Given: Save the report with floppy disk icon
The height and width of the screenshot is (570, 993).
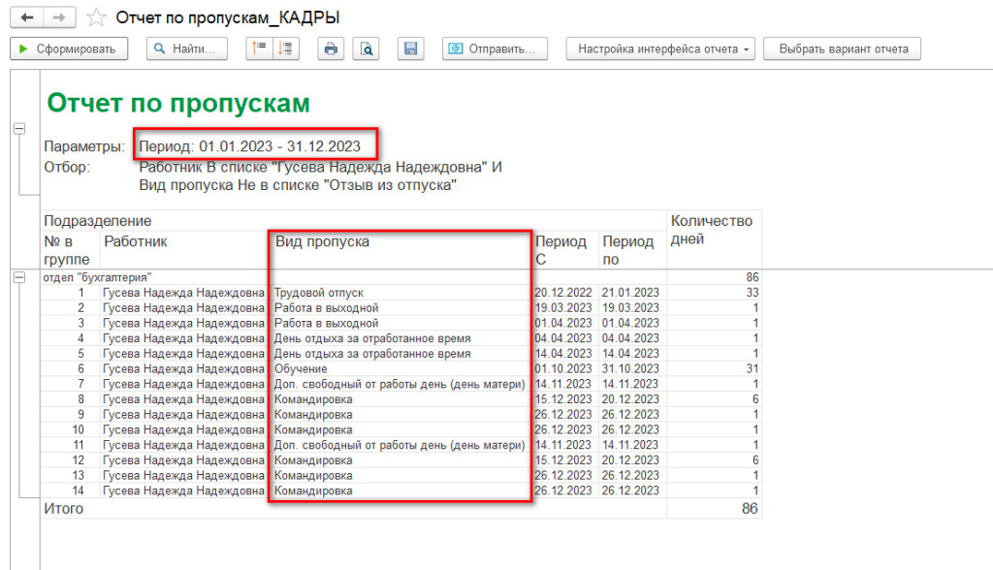Looking at the screenshot, I should pos(410,48).
